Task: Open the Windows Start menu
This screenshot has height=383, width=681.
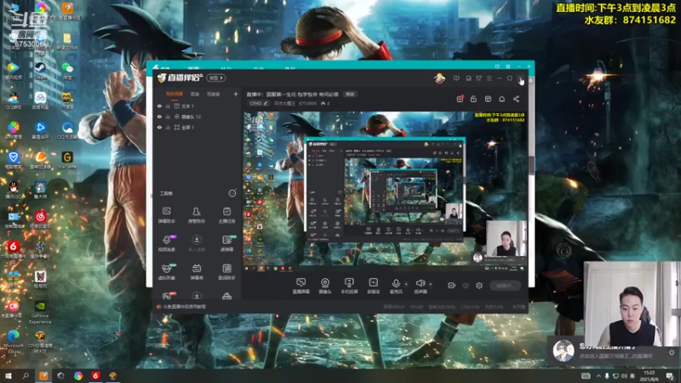Action: 9,375
